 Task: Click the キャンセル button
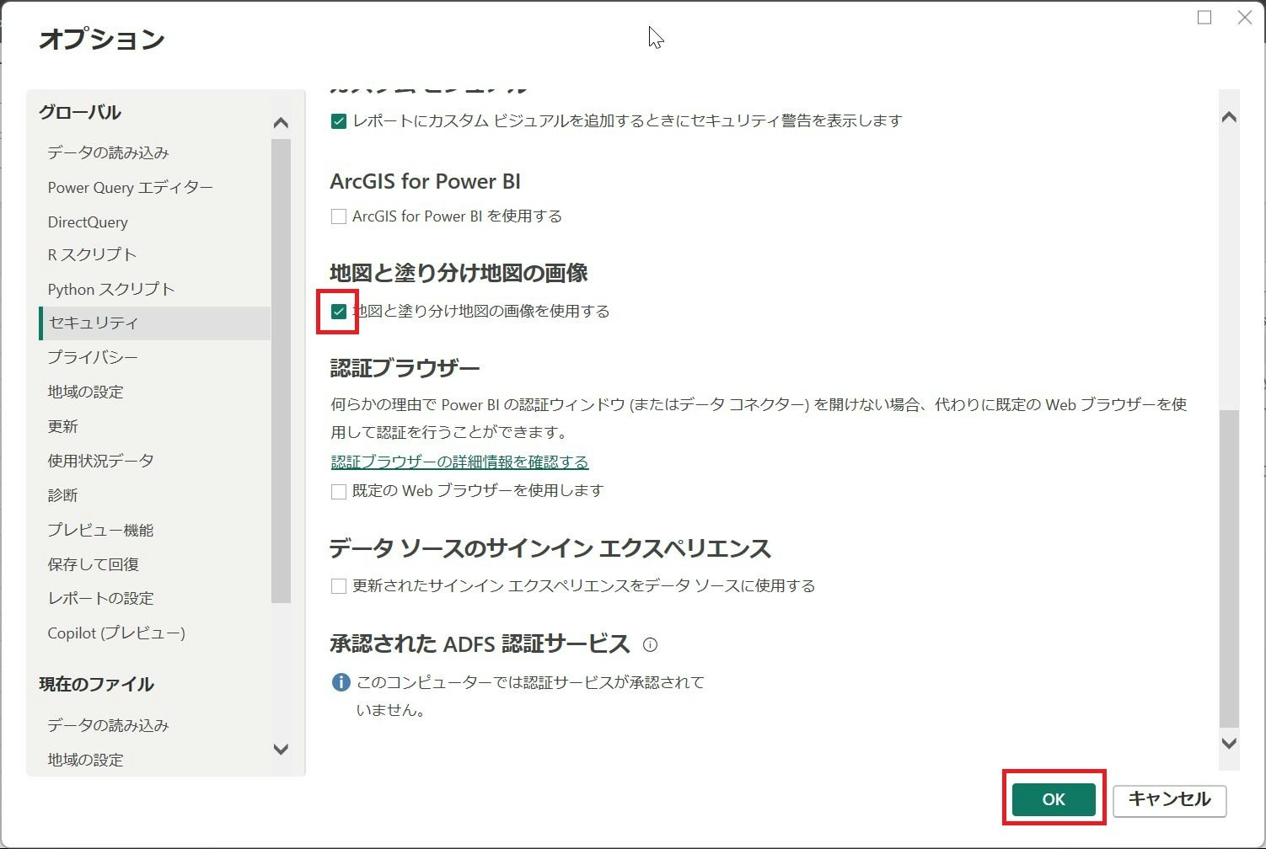1169,799
